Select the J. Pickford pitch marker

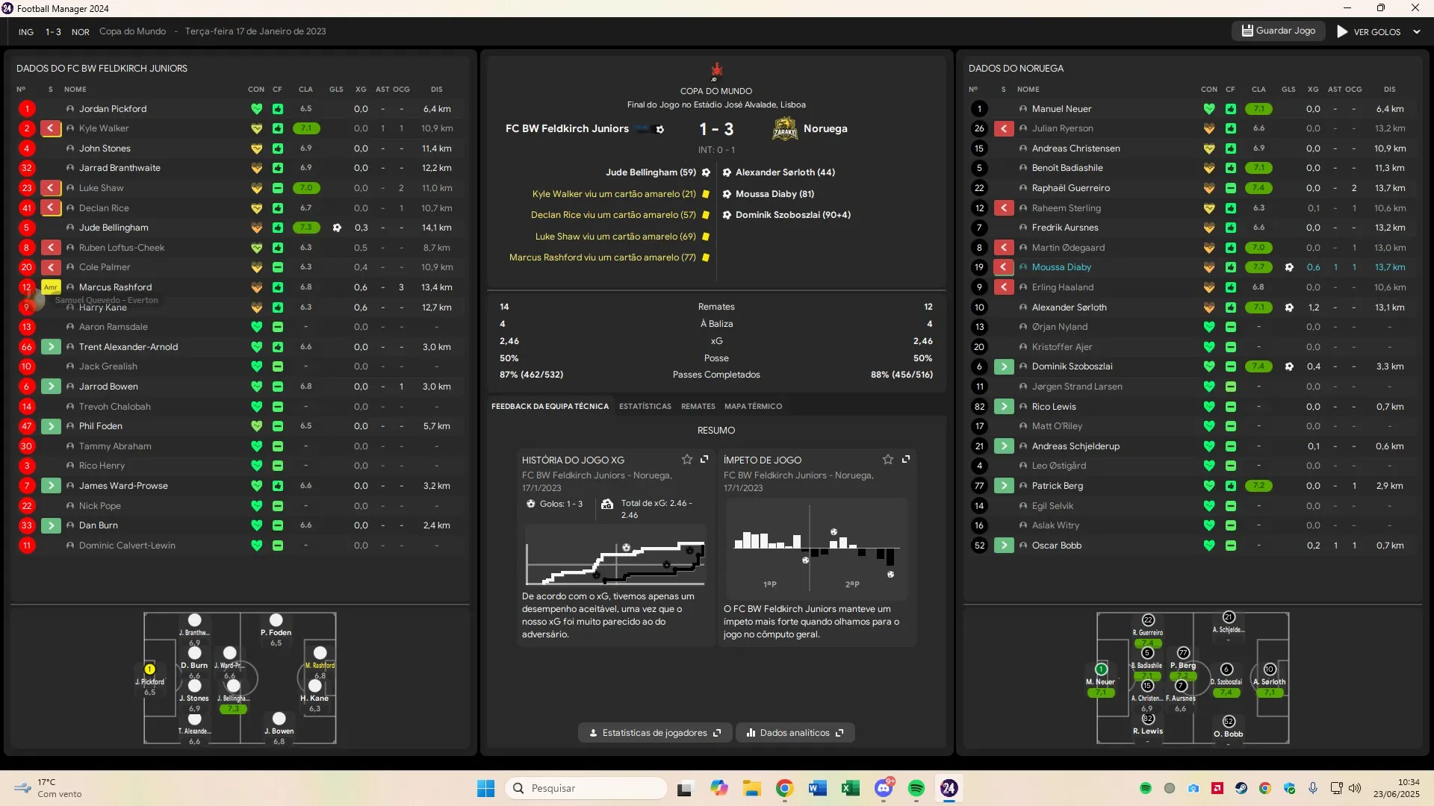[149, 669]
